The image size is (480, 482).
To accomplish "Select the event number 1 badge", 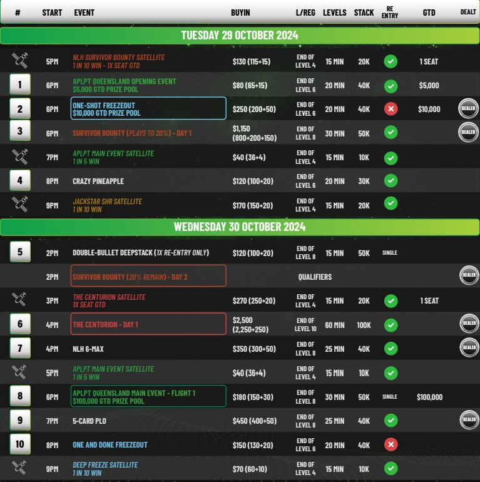I will [20, 85].
